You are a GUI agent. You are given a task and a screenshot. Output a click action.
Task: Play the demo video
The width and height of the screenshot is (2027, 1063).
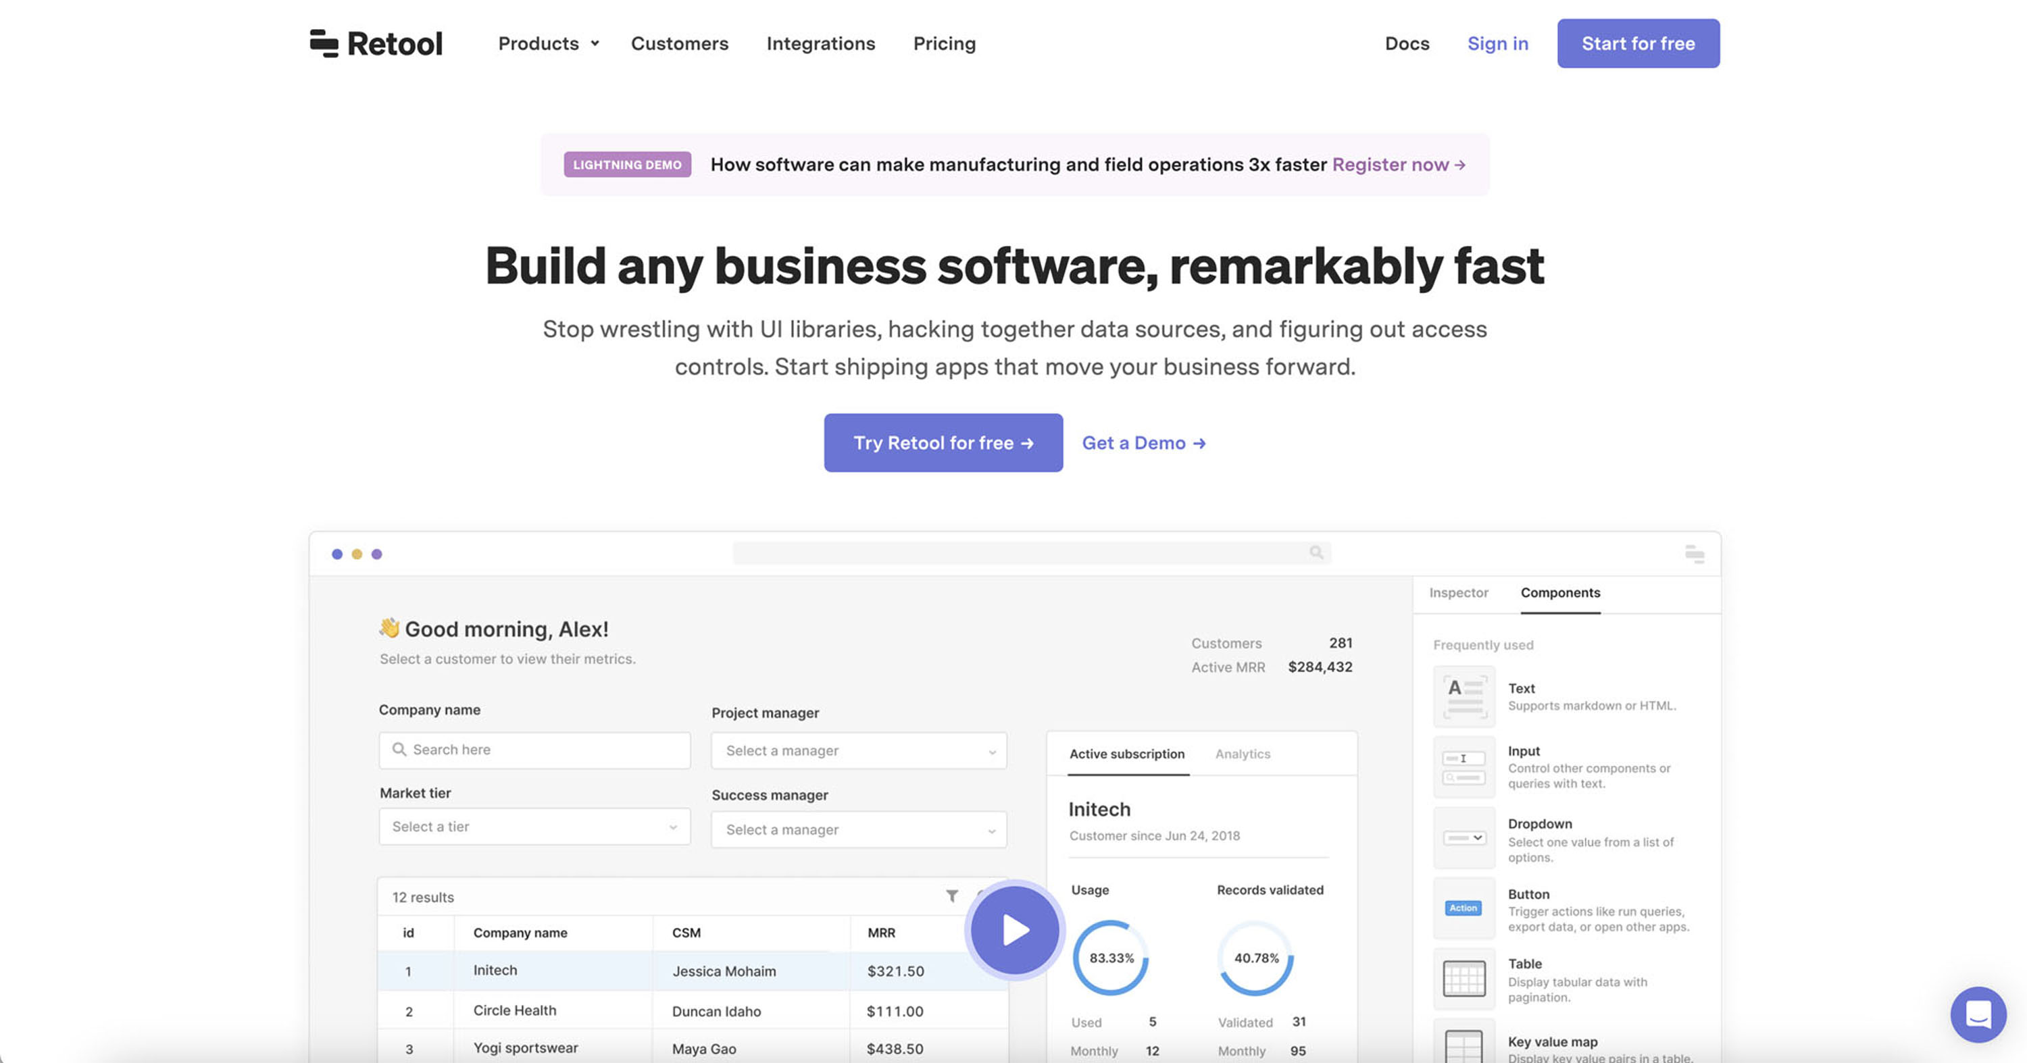pyautogui.click(x=1014, y=930)
